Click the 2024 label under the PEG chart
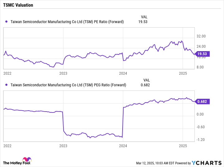This screenshot has height=167, width=224. pos(123,146)
